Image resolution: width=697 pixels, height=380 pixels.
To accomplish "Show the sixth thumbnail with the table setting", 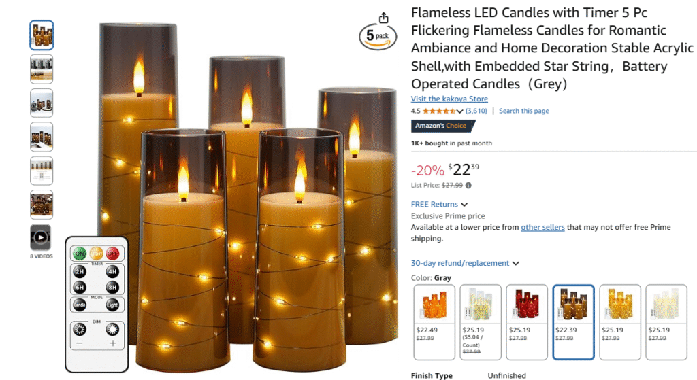I will pyautogui.click(x=42, y=205).
